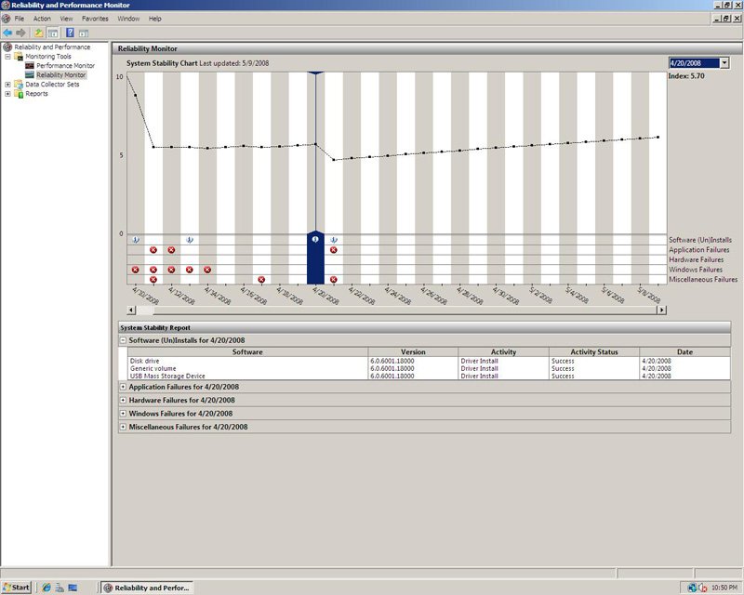The height and width of the screenshot is (595, 744).
Task: Click the chart scrollbar left arrow
Action: (131, 310)
